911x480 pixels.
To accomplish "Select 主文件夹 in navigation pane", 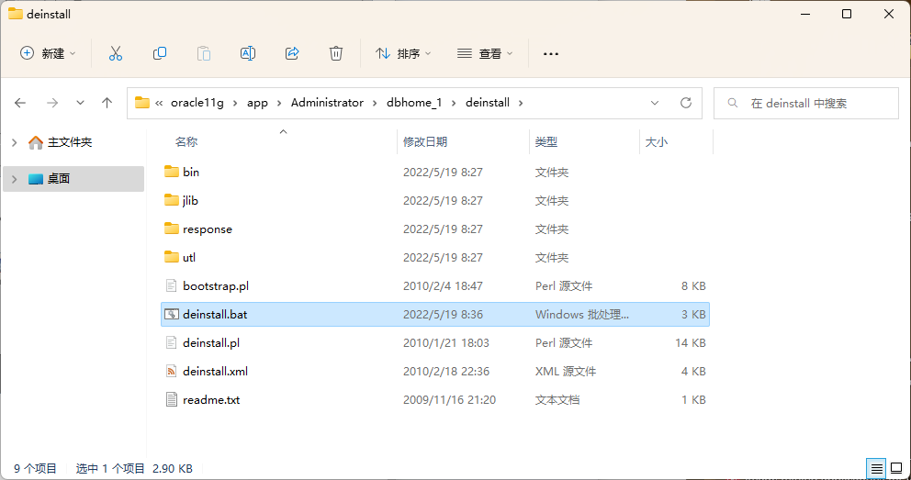I will (x=70, y=142).
